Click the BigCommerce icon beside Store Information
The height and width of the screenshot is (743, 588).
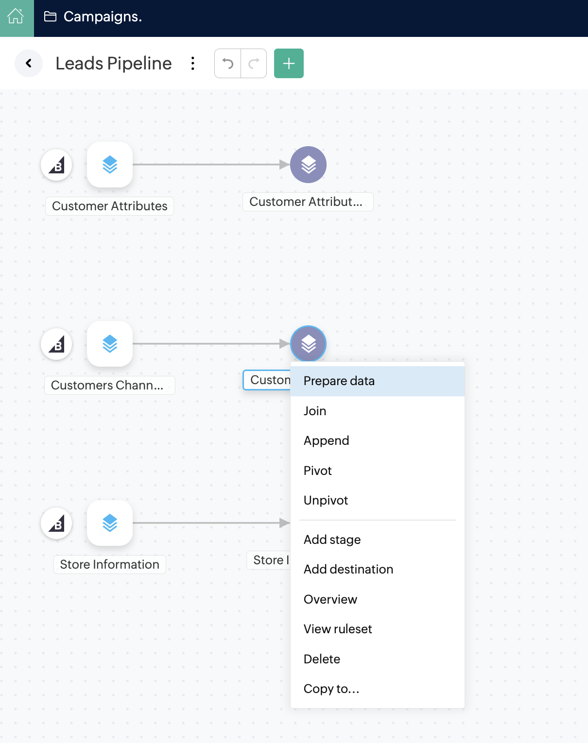tap(57, 523)
